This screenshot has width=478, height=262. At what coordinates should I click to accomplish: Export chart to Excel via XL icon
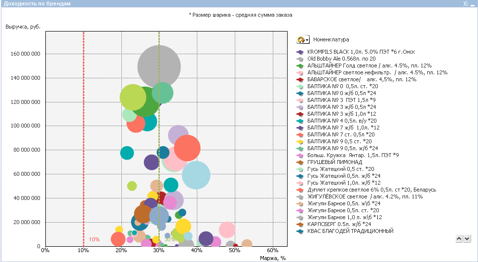(466, 3)
